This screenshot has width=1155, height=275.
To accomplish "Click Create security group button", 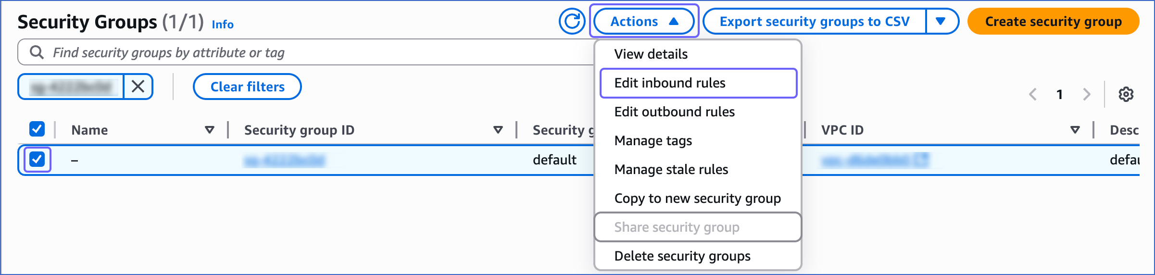I will (x=1053, y=22).
